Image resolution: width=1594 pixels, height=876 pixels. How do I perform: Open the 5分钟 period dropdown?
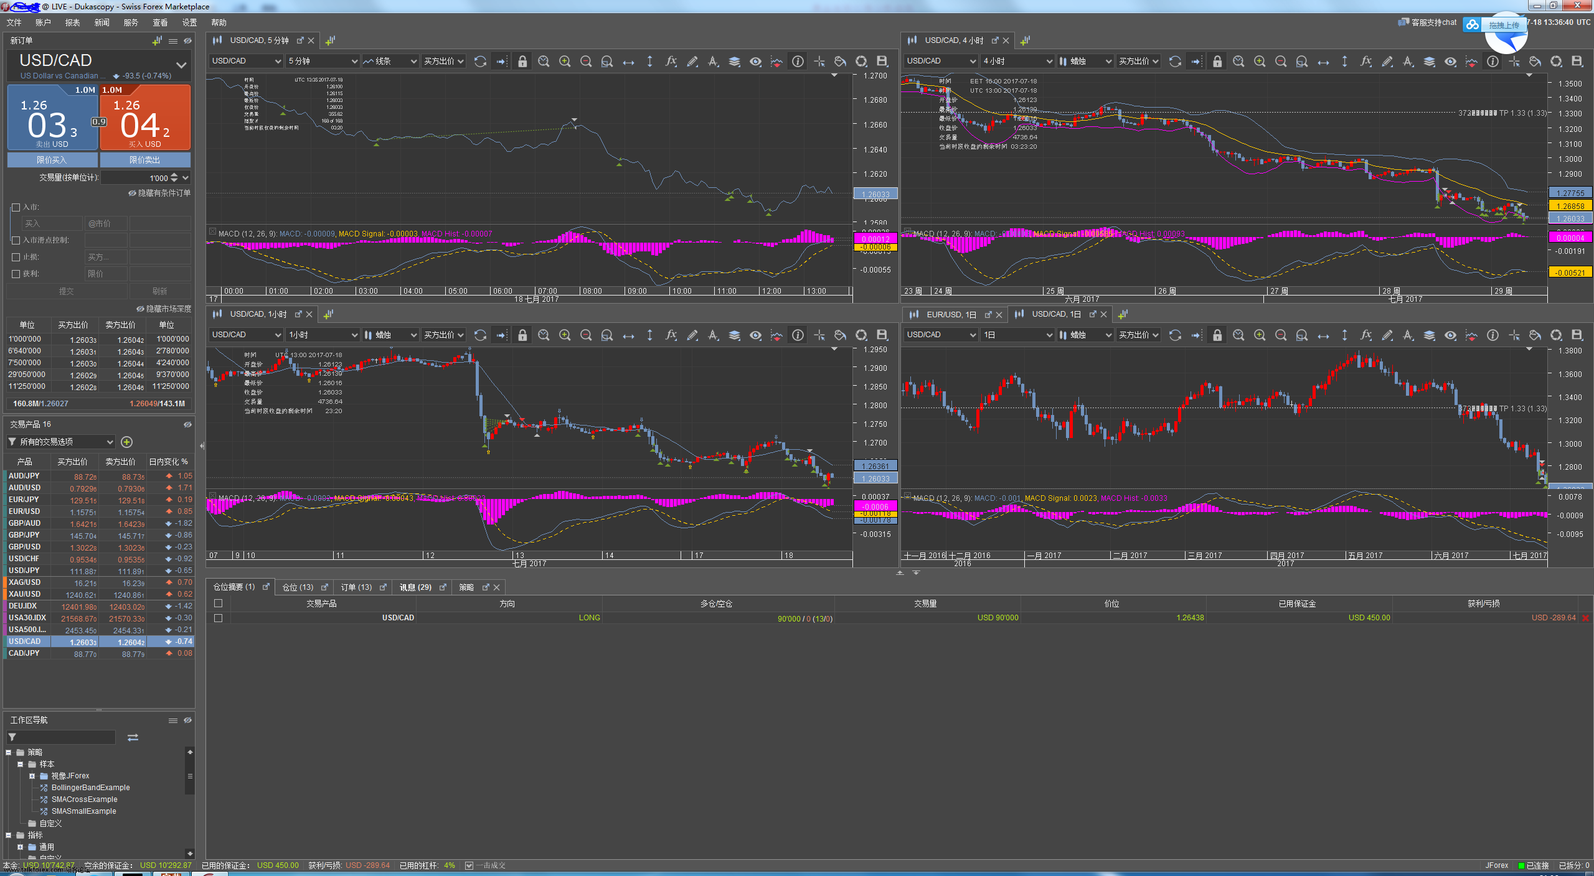323,61
